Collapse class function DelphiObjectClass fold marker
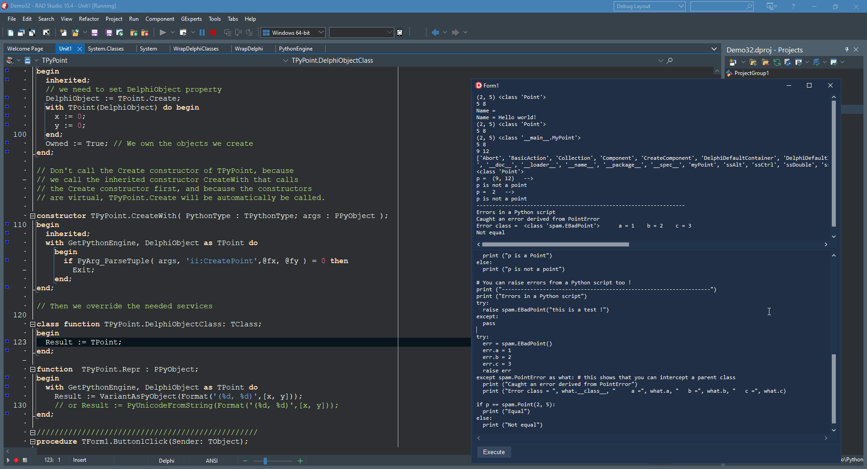This screenshot has width=867, height=469. (33, 324)
